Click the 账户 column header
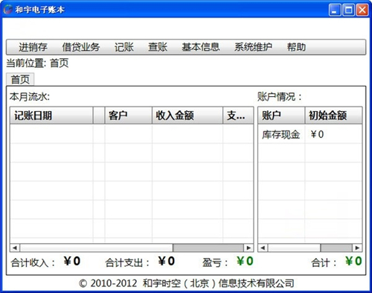This screenshot has width=372, height=293. tap(281, 116)
